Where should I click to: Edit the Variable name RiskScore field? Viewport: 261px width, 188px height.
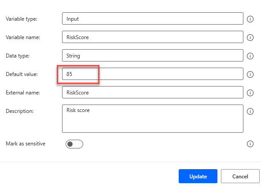(153, 37)
